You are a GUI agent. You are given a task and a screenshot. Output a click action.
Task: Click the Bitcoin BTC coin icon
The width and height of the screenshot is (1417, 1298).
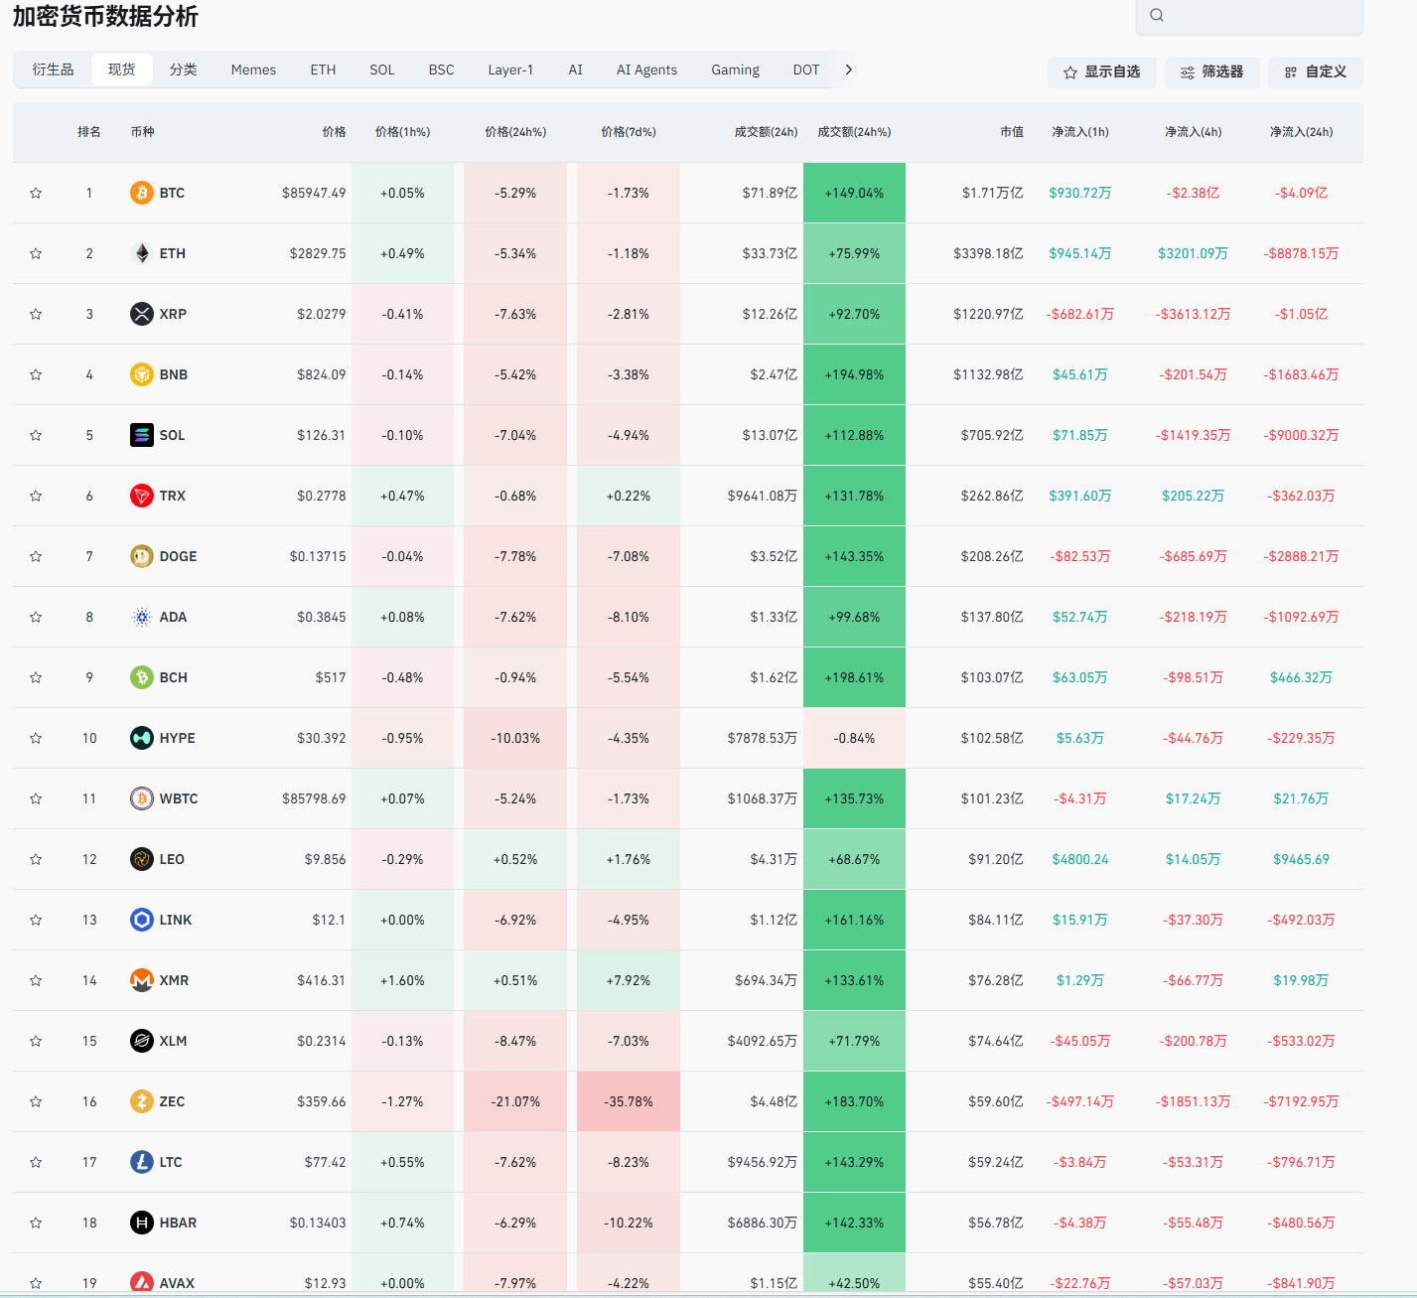click(142, 193)
